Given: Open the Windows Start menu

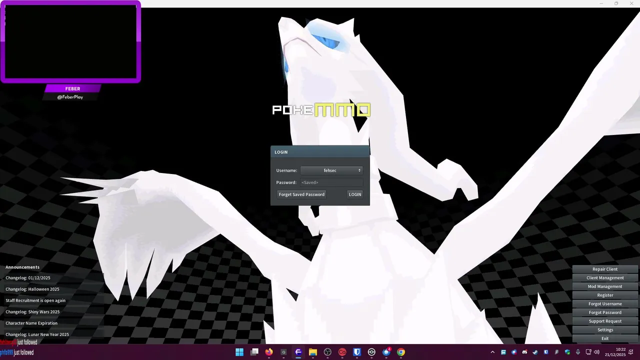Looking at the screenshot, I should [x=239, y=352].
